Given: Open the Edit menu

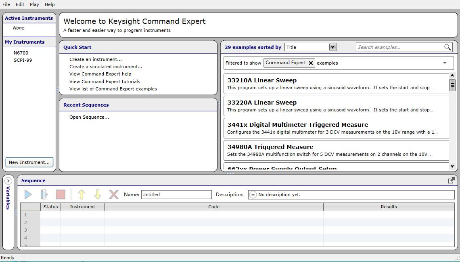Looking at the screenshot, I should coord(20,4).
